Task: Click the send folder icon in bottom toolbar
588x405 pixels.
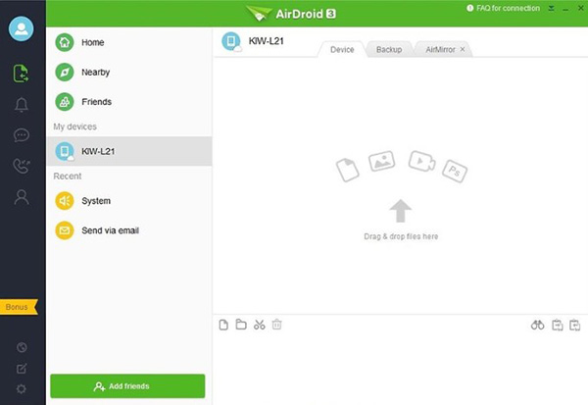Action: 241,325
